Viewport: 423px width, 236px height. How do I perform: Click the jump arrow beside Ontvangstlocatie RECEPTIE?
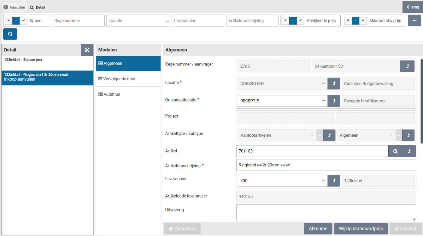point(334,101)
